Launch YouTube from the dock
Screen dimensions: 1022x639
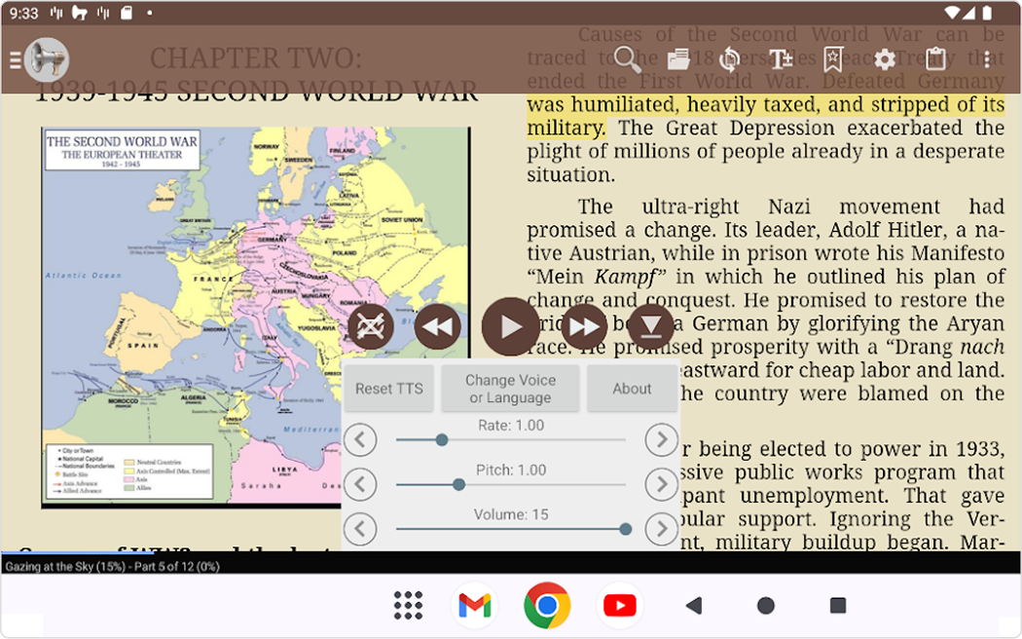point(620,605)
